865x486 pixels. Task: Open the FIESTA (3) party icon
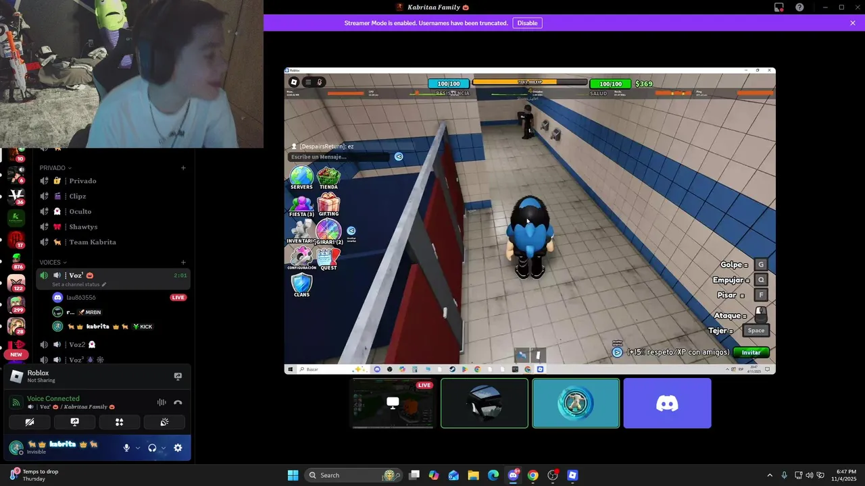tap(301, 205)
